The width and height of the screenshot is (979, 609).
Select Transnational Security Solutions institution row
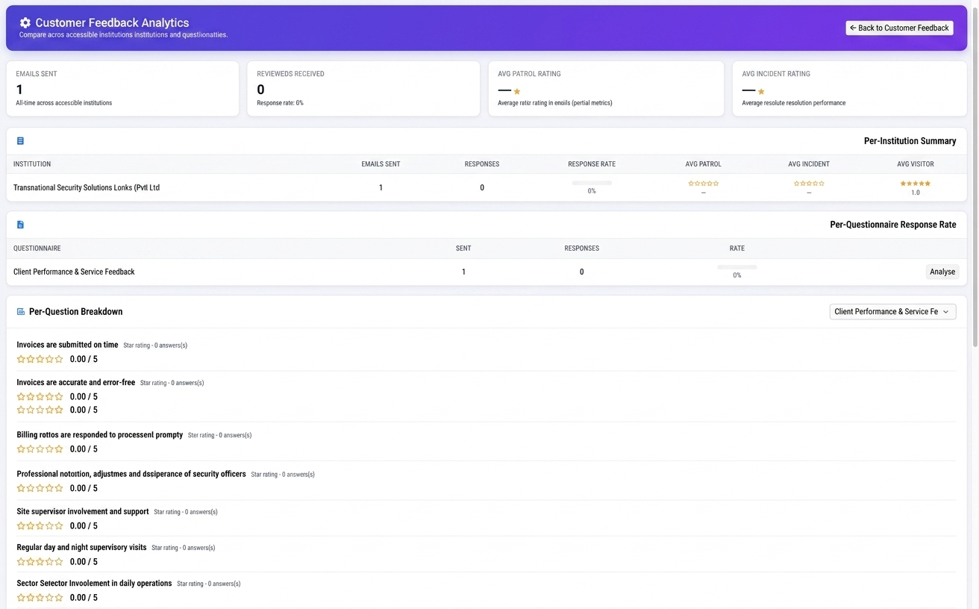pos(487,187)
